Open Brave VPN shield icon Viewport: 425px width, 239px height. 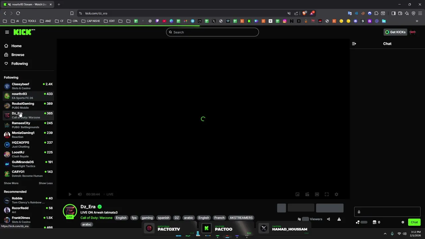pyautogui.click(x=413, y=13)
